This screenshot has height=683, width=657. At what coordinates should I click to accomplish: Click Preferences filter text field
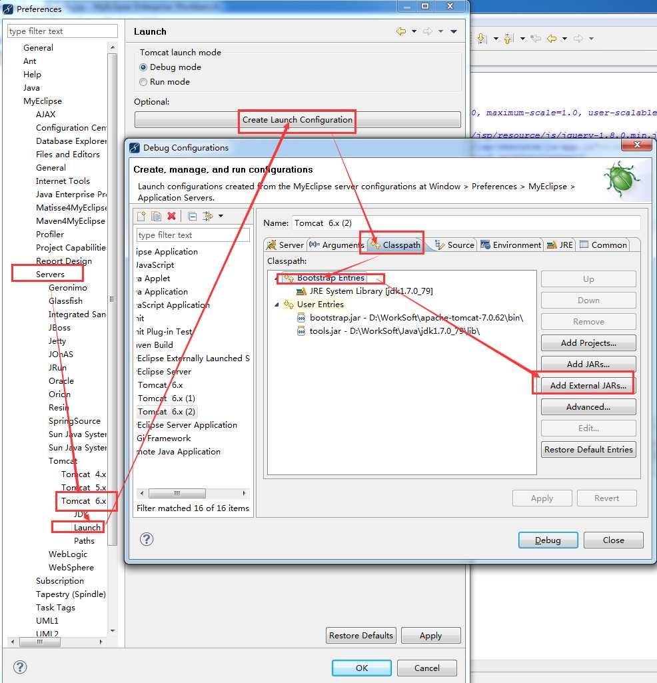point(63,31)
